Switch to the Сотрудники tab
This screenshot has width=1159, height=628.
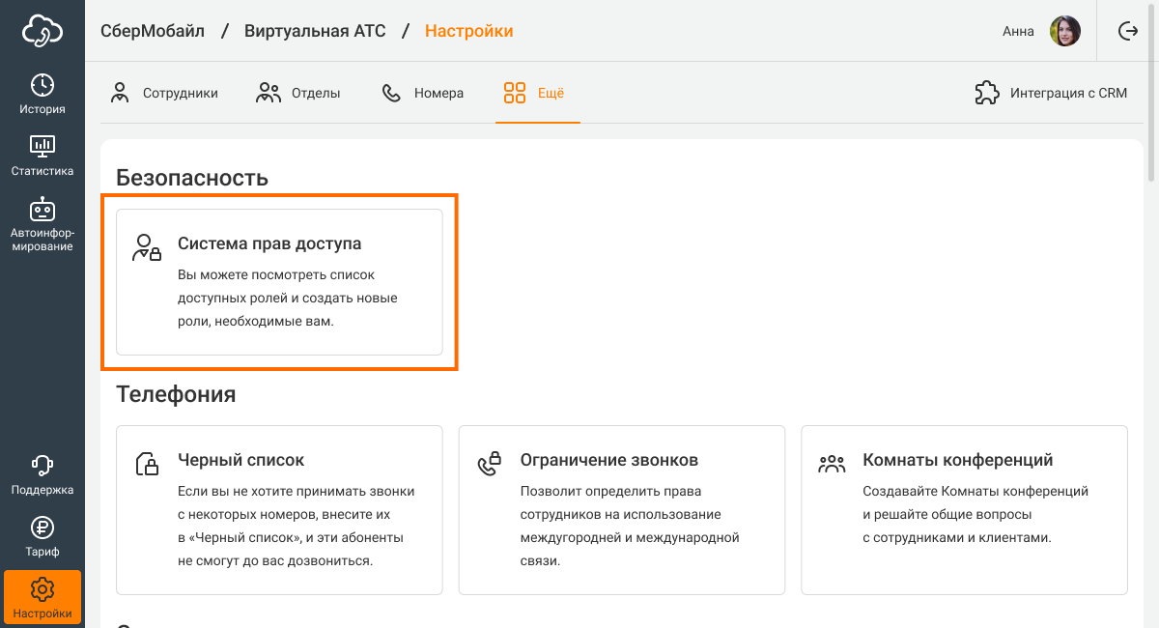click(164, 94)
